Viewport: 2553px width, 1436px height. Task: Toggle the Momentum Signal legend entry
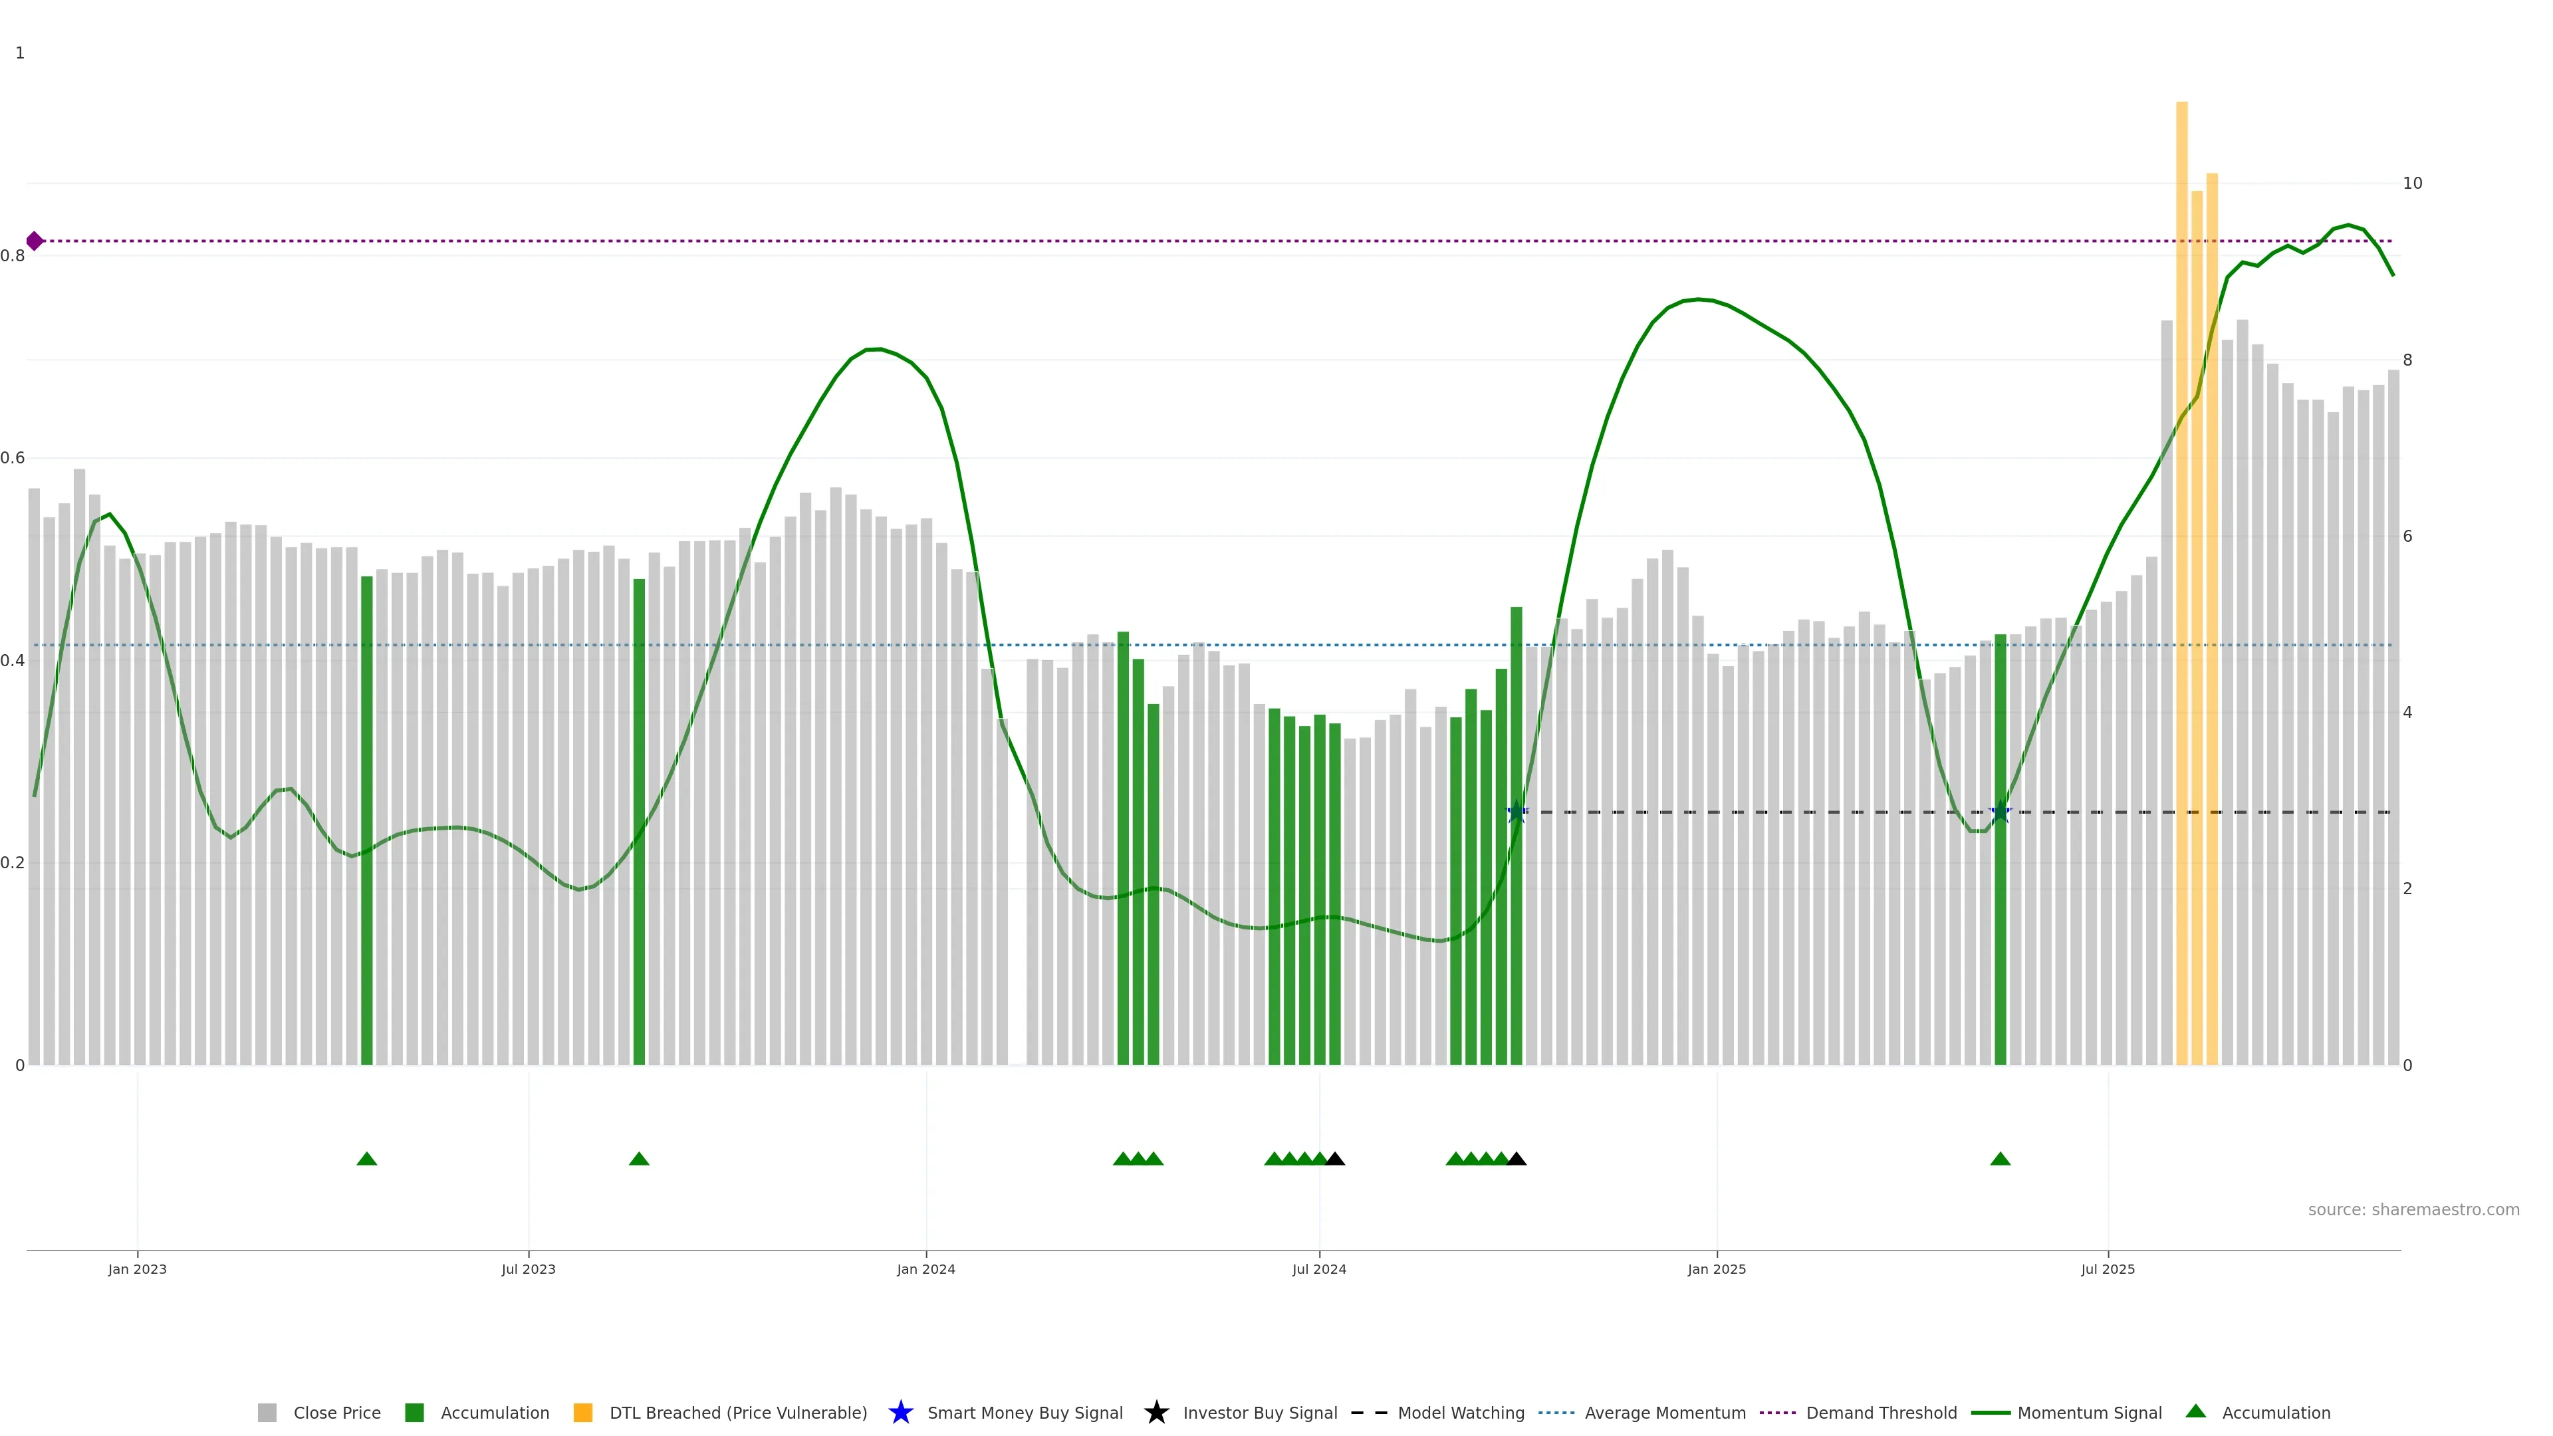pos(2089,1413)
